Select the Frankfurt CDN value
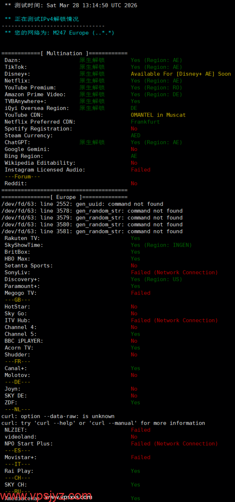The width and height of the screenshot is (235, 502). point(145,122)
